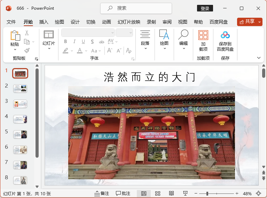Screen dimensions: 267x198
Task: Toggle bold formatting
Action: tap(65, 42)
